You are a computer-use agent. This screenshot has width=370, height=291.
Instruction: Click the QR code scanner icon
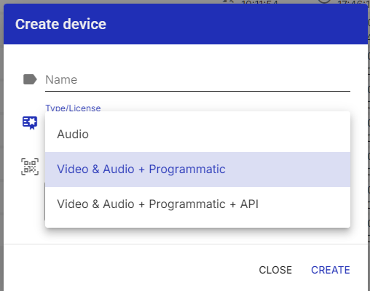click(x=30, y=167)
